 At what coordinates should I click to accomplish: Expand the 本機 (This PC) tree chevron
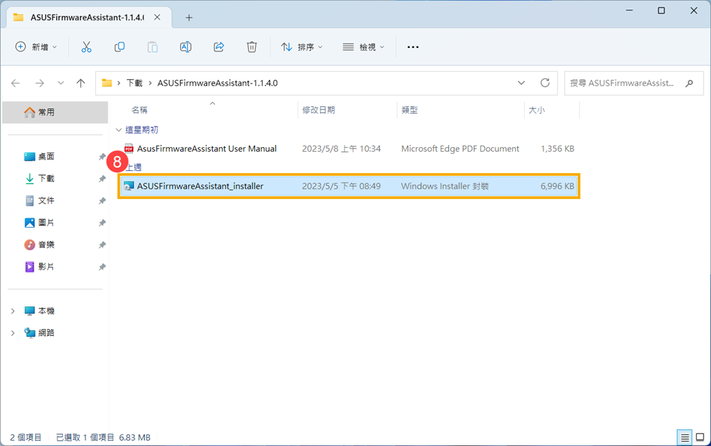tap(13, 311)
